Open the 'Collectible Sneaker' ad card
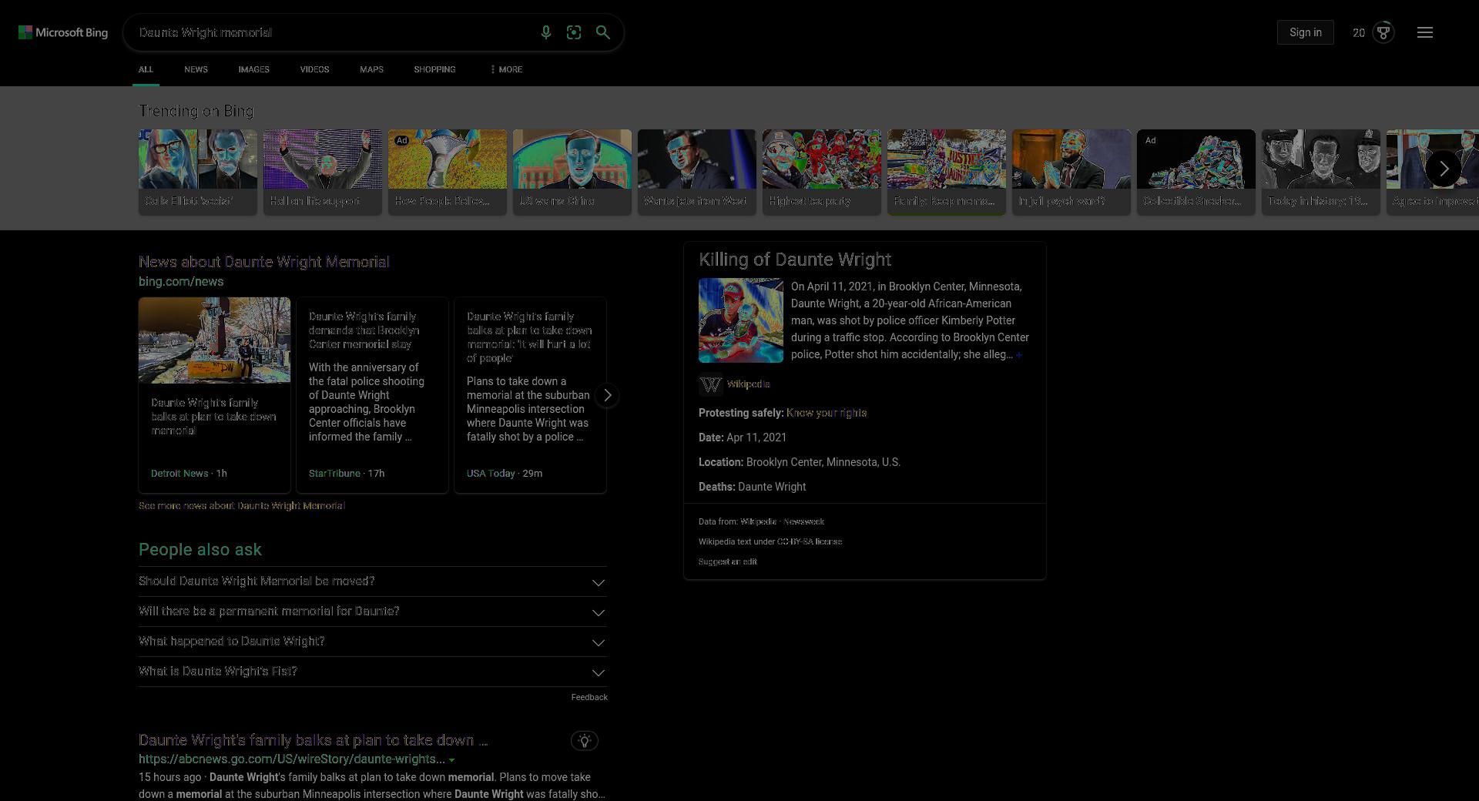The height and width of the screenshot is (801, 1479). [x=1196, y=172]
